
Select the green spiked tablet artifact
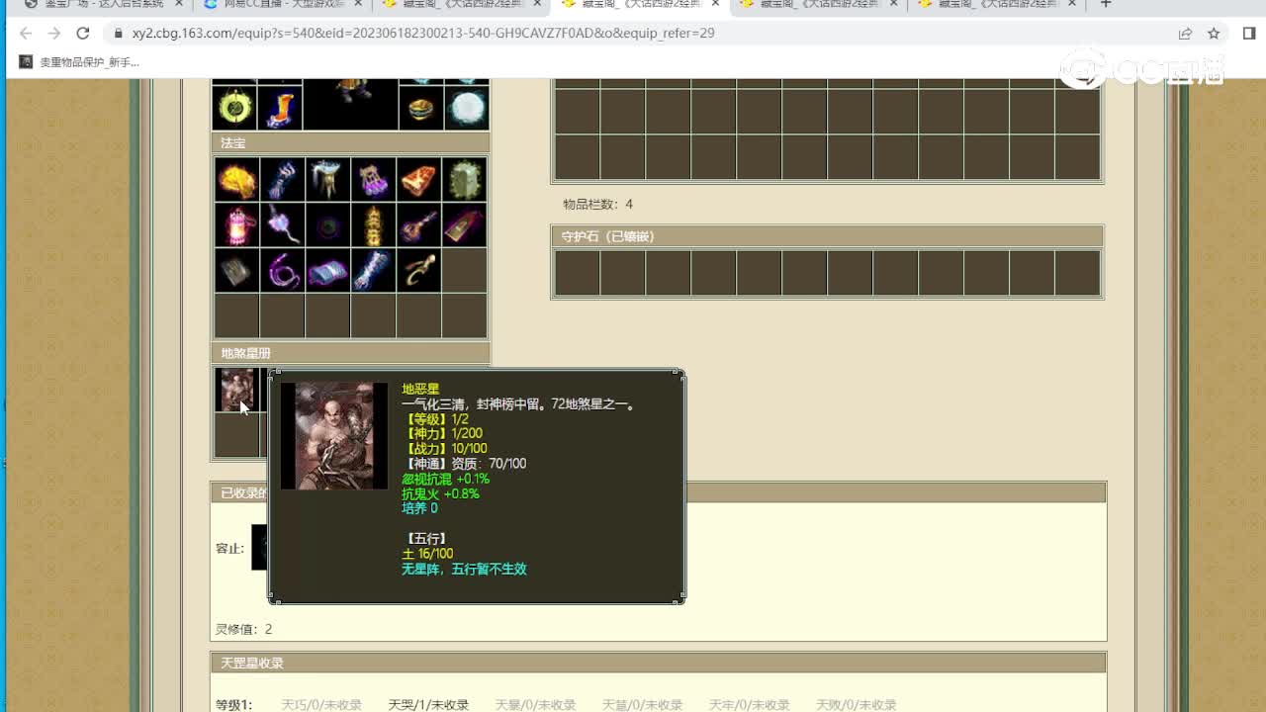[x=465, y=180]
